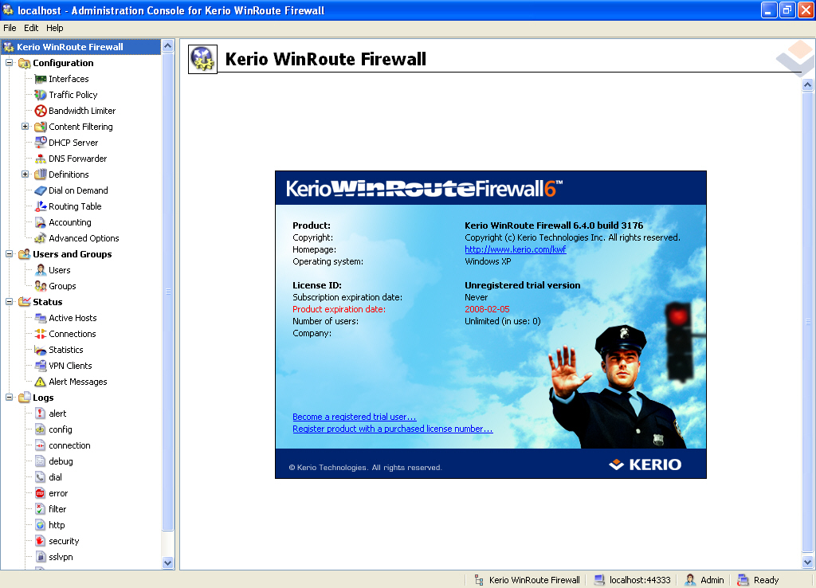Click the Dial on Demand icon
Viewport: 816px width, 588px height.
coord(41,190)
